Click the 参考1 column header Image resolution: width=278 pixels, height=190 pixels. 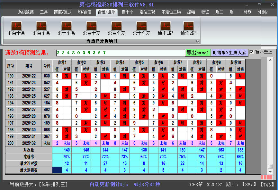(x=62, y=62)
